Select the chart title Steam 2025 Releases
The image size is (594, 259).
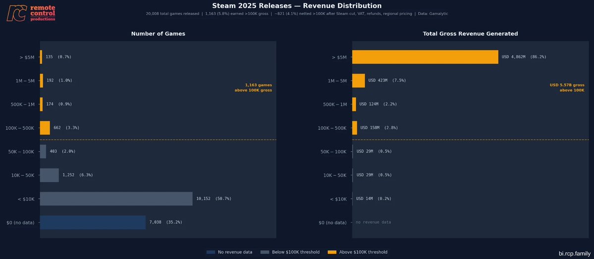(x=297, y=5)
